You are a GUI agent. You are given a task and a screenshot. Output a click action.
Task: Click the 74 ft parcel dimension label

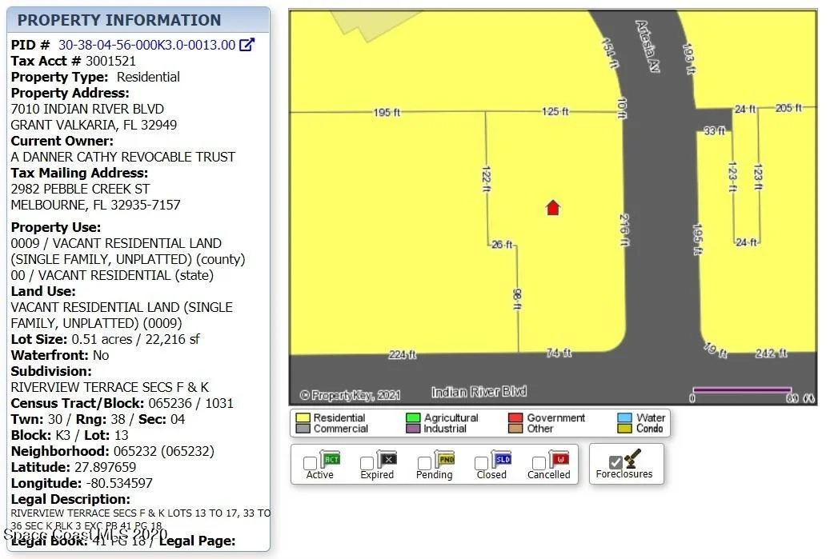[559, 353]
